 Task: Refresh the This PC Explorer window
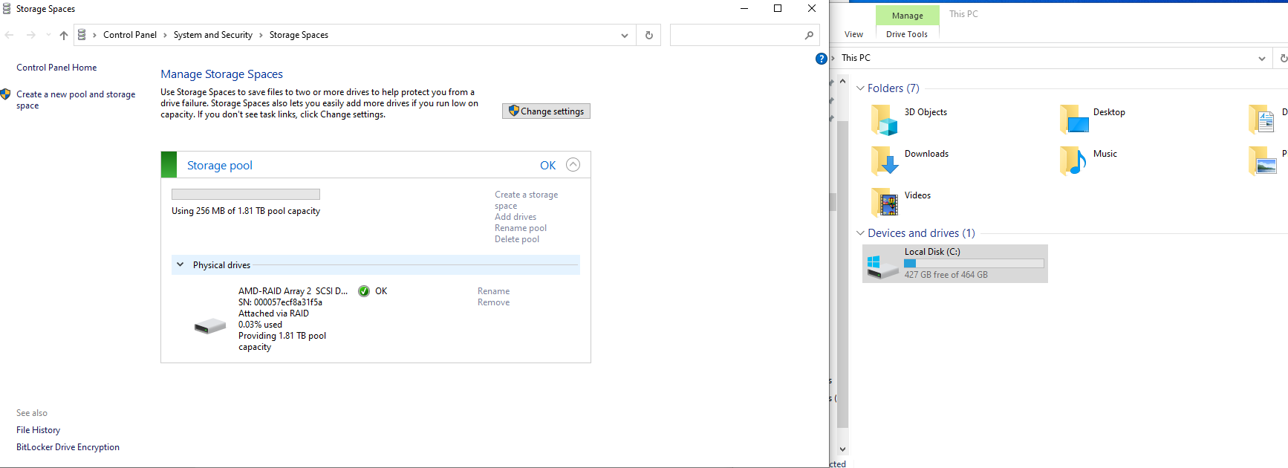1283,58
